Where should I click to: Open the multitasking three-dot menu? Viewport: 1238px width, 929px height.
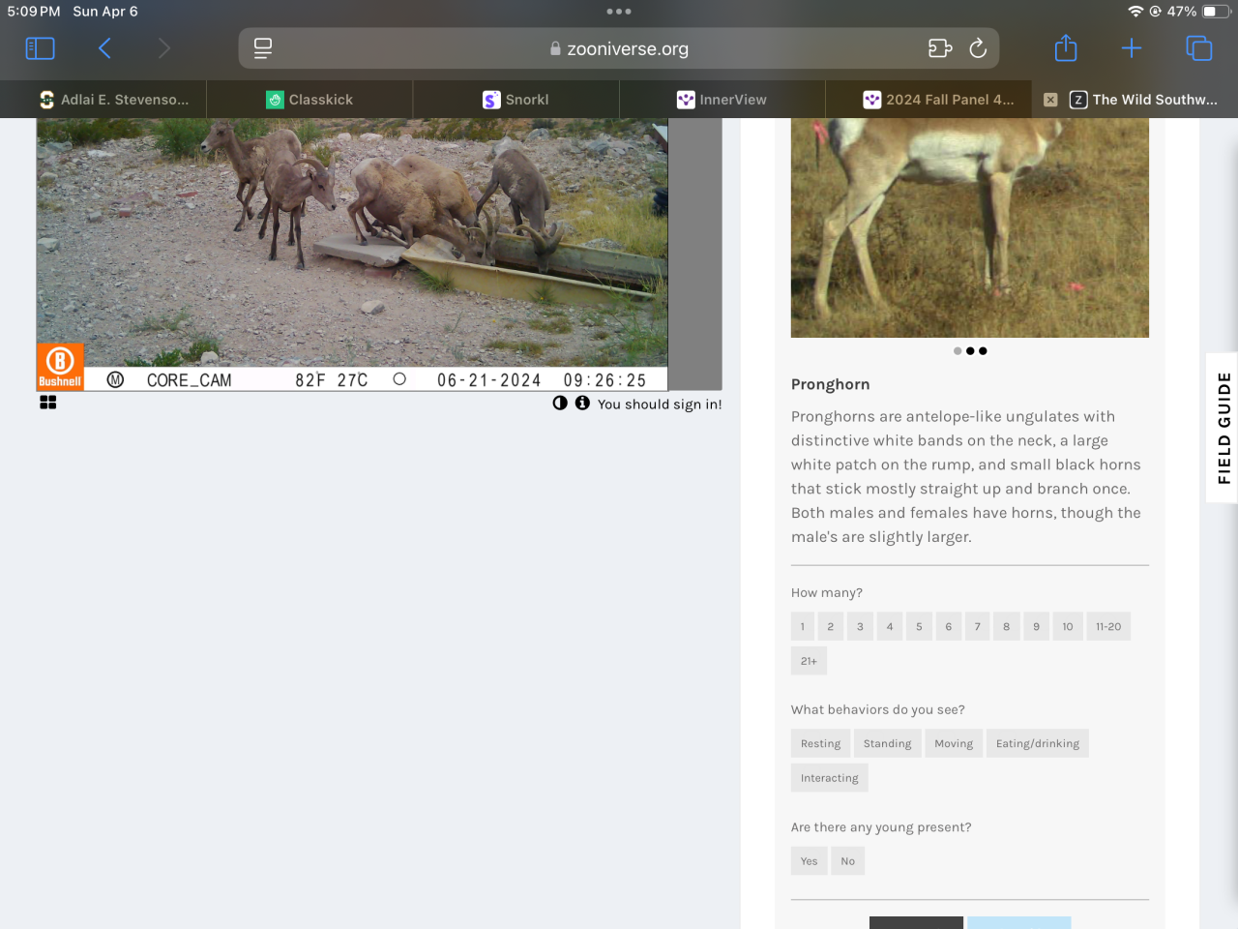[x=619, y=12]
